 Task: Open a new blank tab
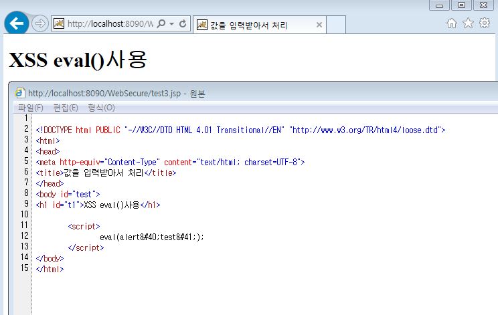point(336,25)
